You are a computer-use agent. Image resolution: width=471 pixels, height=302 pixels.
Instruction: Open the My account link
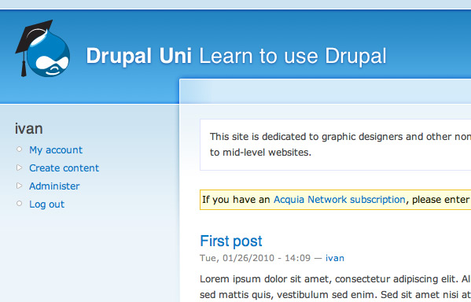tap(56, 149)
